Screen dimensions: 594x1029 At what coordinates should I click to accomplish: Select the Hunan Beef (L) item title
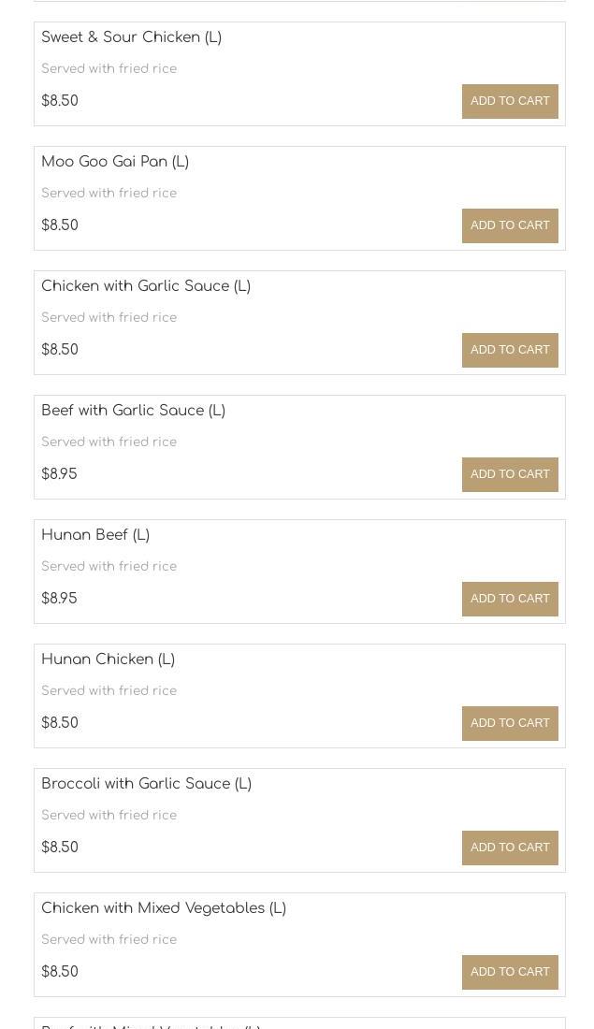click(95, 535)
